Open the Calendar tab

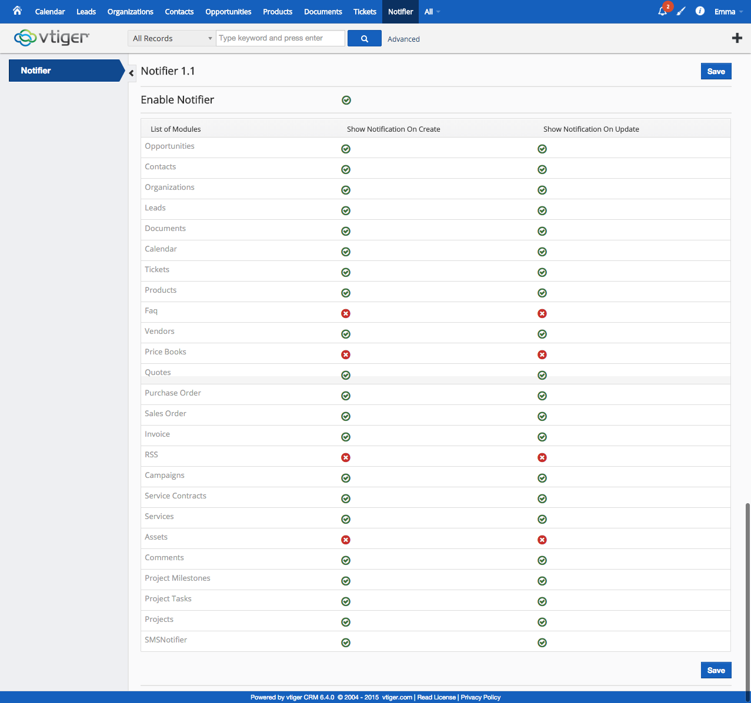(50, 12)
